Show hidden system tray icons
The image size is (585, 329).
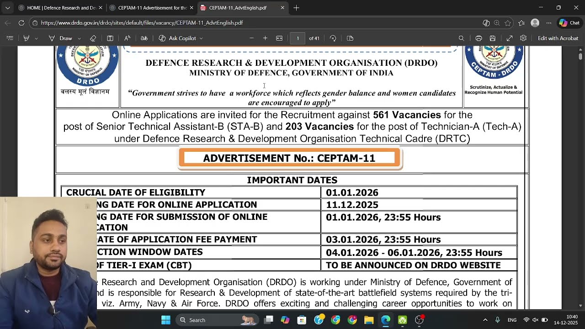pos(485,320)
